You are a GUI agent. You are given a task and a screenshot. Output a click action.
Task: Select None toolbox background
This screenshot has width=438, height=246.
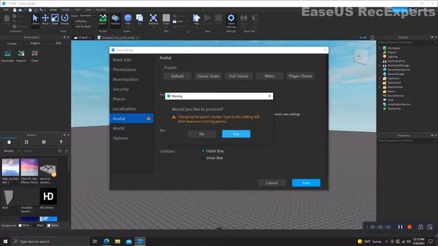tap(49, 225)
